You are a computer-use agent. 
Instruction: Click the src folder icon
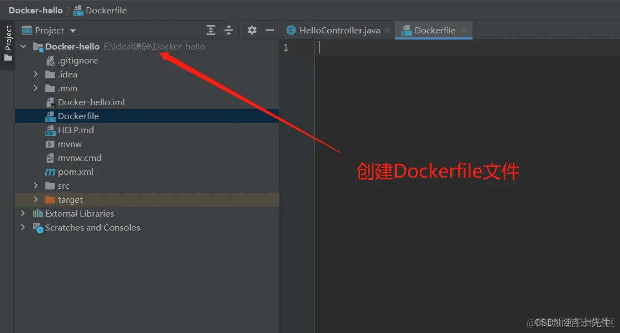50,185
